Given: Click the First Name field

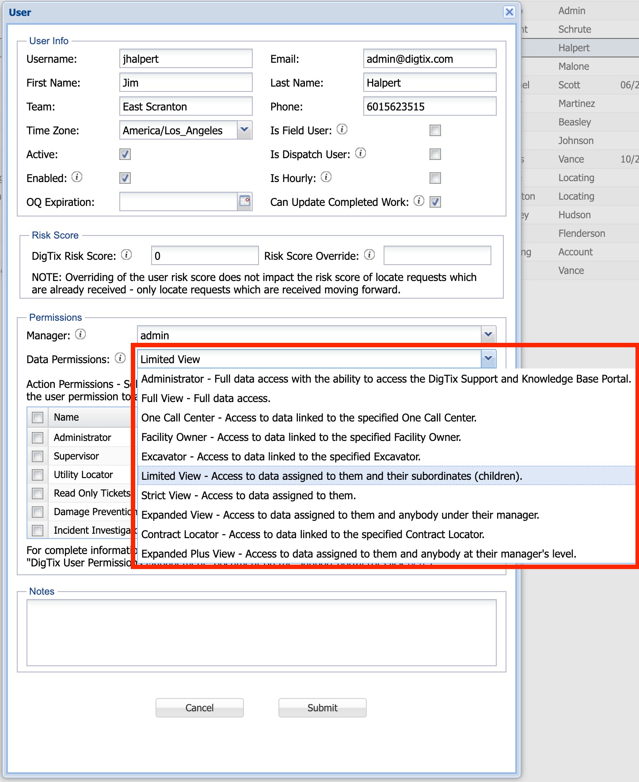Looking at the screenshot, I should [x=186, y=82].
